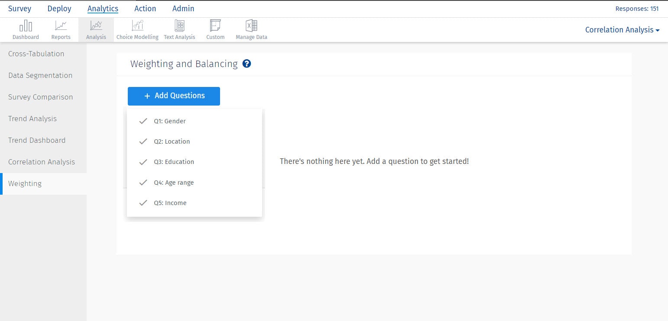Click the Manage Data icon
This screenshot has height=321, width=668.
click(251, 29)
